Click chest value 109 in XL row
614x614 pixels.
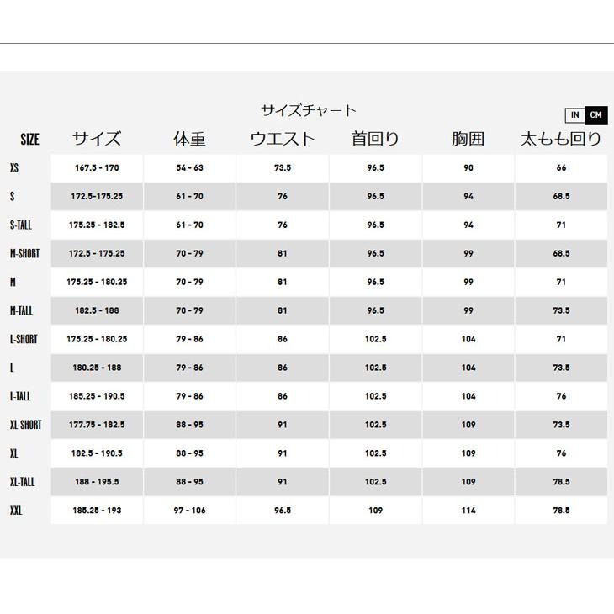pos(468,453)
